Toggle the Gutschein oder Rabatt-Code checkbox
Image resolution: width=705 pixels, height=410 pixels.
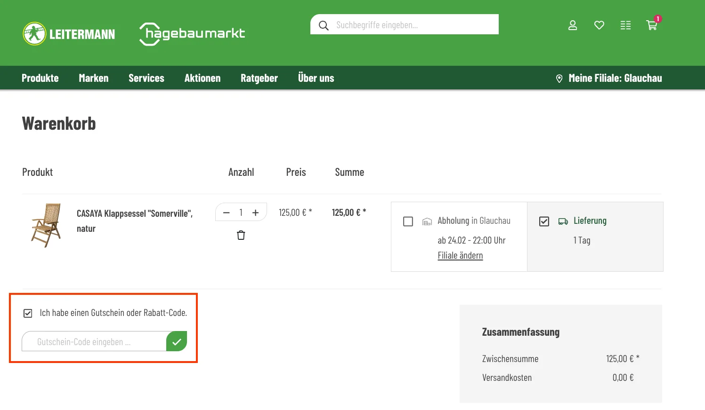[28, 313]
